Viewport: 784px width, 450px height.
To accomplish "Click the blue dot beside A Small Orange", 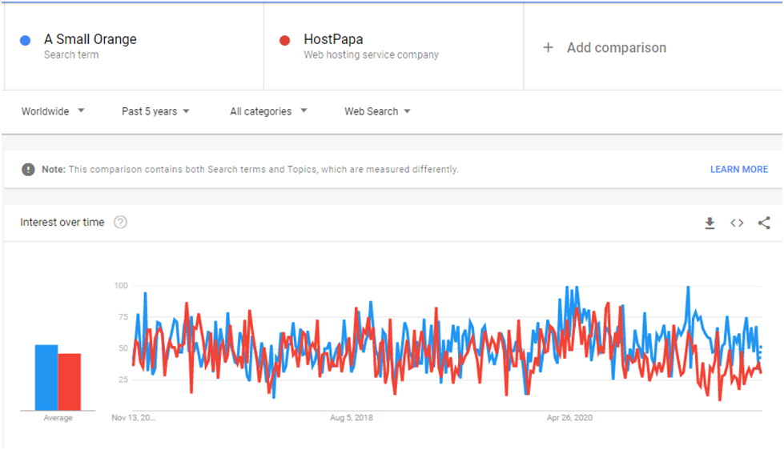I will click(25, 41).
